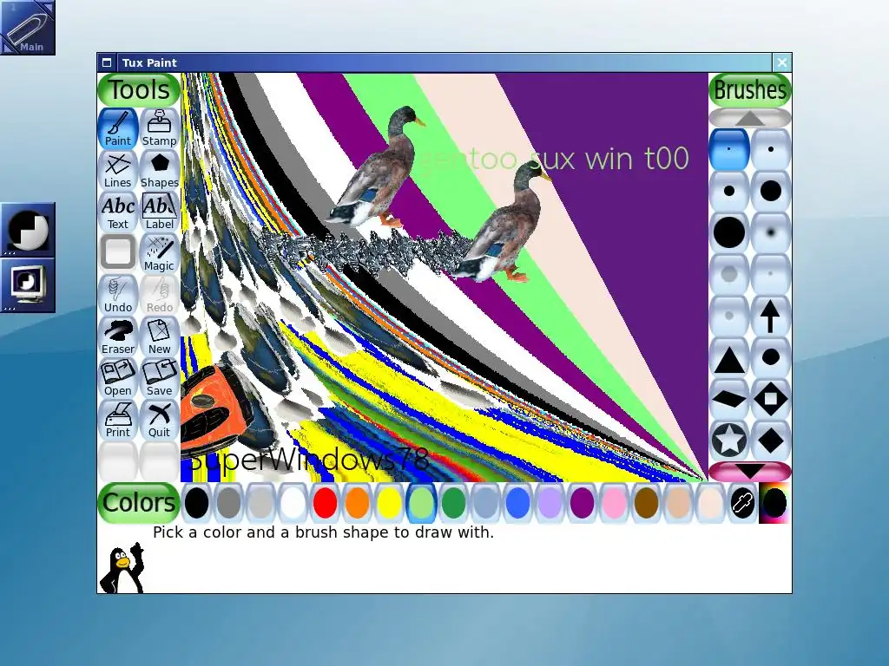The height and width of the screenshot is (666, 889).
Task: Choose the Lines tool
Action: [118, 171]
